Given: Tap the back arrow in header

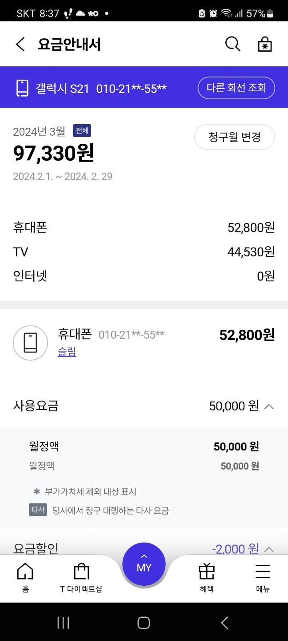Looking at the screenshot, I should pos(20,45).
